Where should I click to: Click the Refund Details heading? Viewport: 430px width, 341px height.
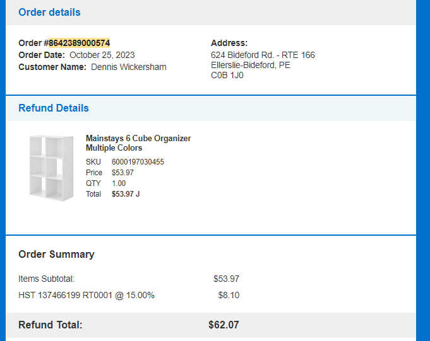click(x=54, y=108)
